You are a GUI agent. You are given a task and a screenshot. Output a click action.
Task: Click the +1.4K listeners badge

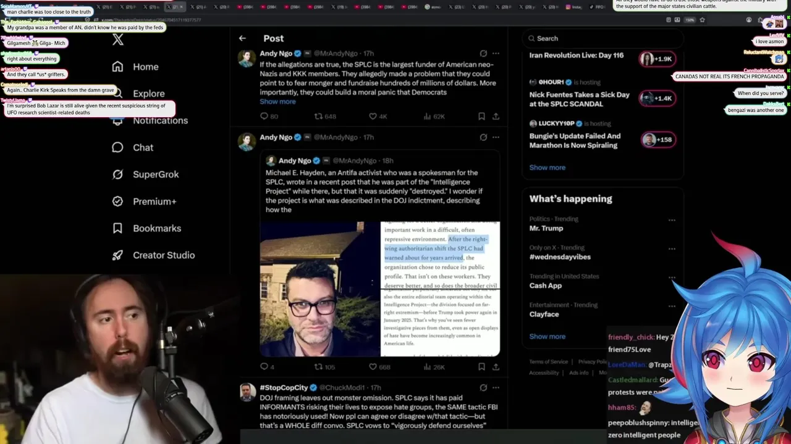click(x=658, y=99)
